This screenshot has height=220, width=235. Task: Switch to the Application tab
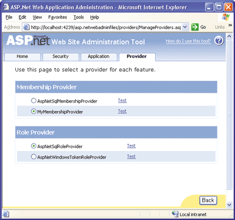coord(99,57)
